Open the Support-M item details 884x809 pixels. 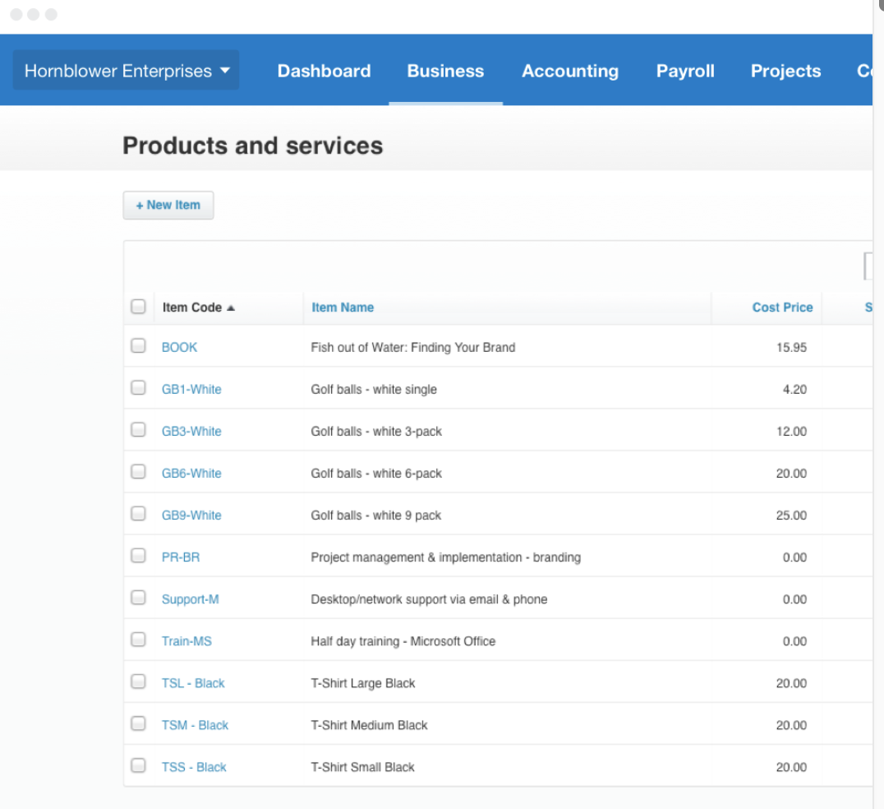tap(190, 599)
